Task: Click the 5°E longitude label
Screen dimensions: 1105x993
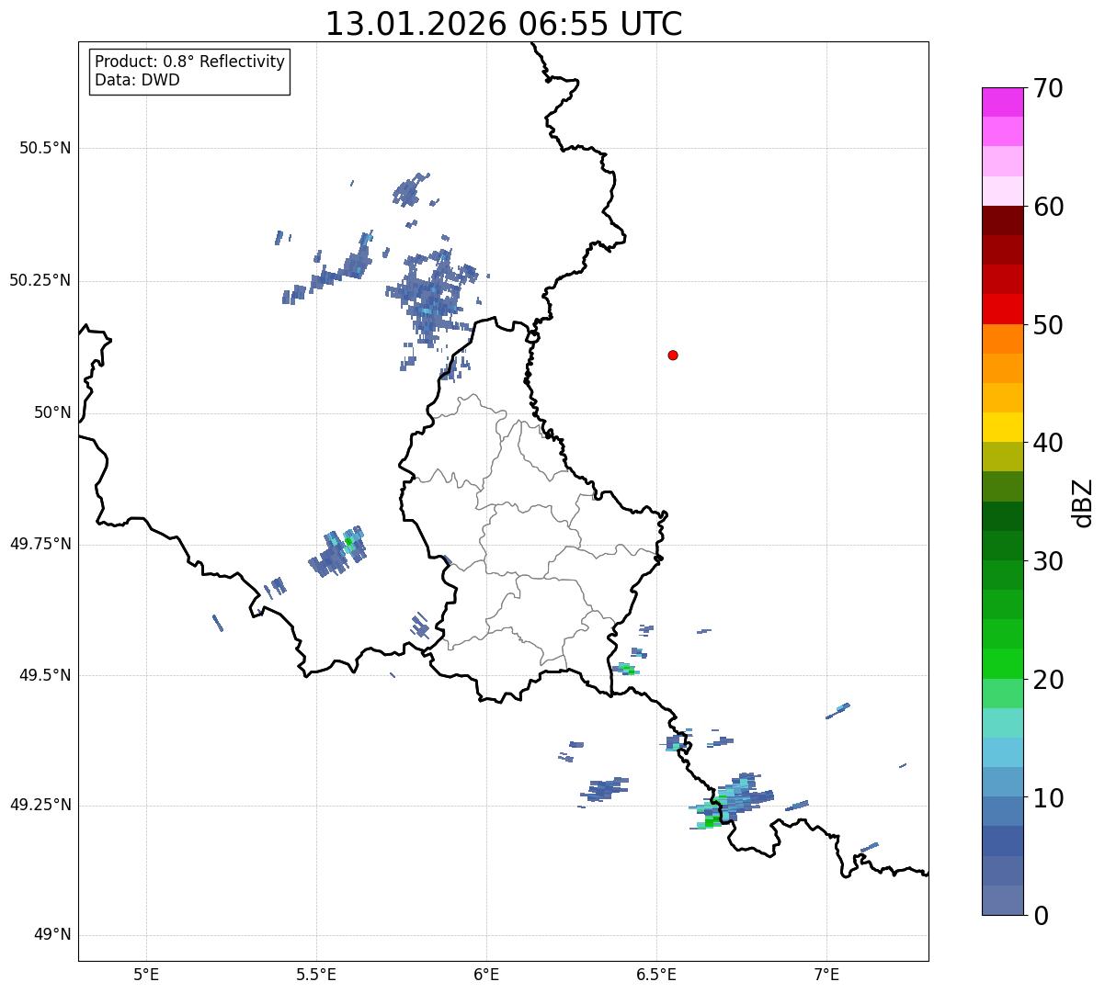Action: pyautogui.click(x=146, y=974)
